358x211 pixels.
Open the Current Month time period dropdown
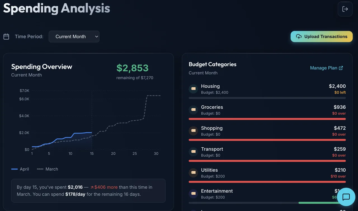[x=74, y=37]
